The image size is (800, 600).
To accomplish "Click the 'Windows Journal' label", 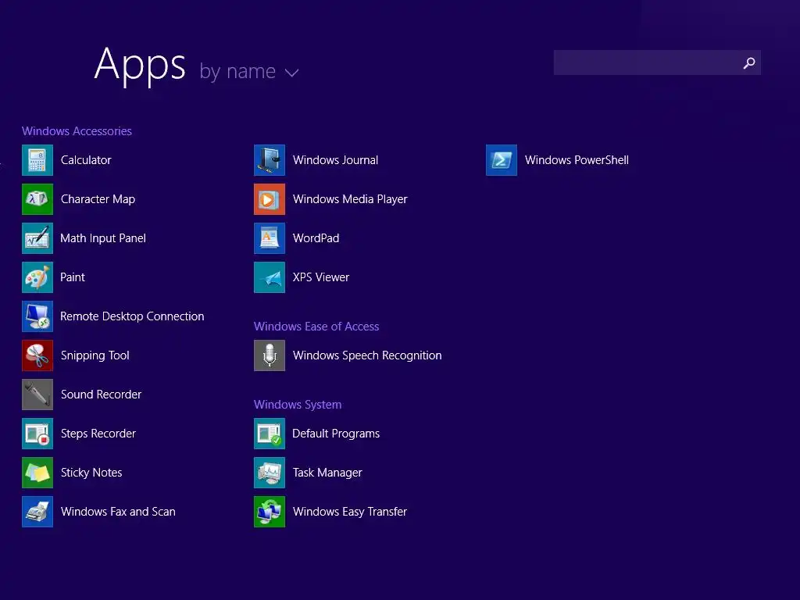I will [x=335, y=160].
